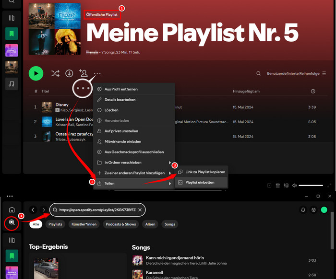Open the Now Playing view icon in the player bar
The image size is (336, 279).
click(x=269, y=186)
